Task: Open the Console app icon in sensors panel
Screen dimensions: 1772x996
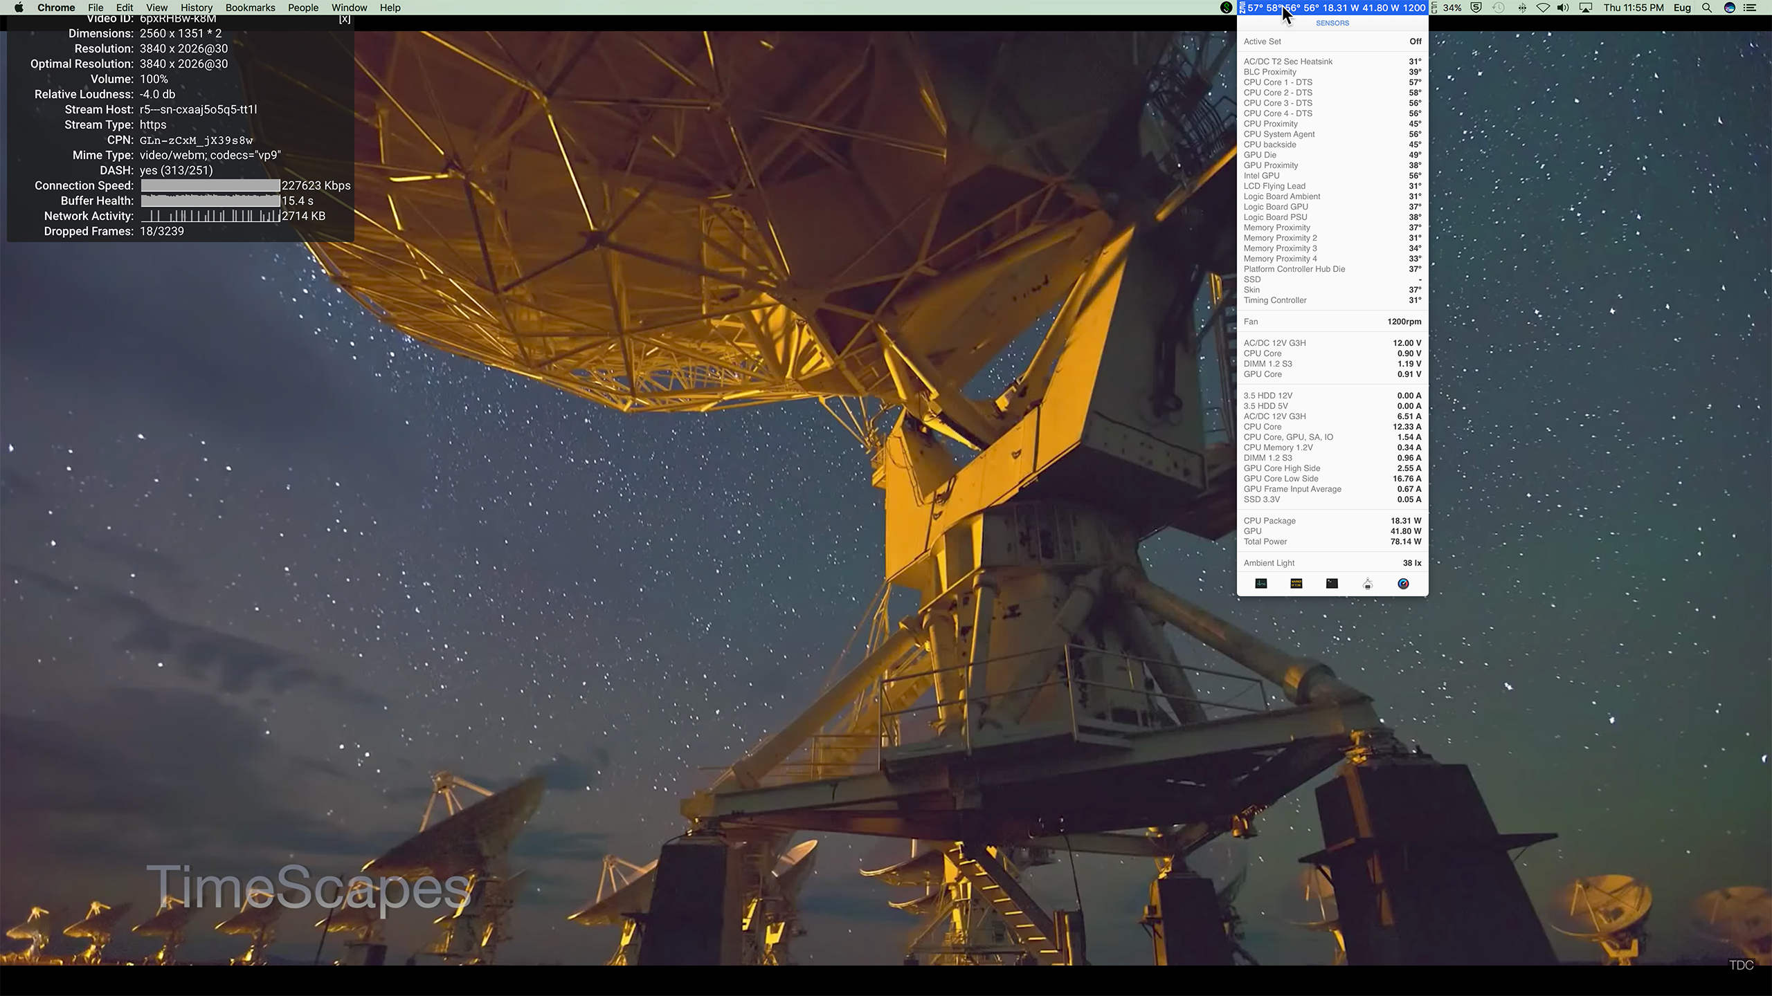Action: [x=1296, y=584]
